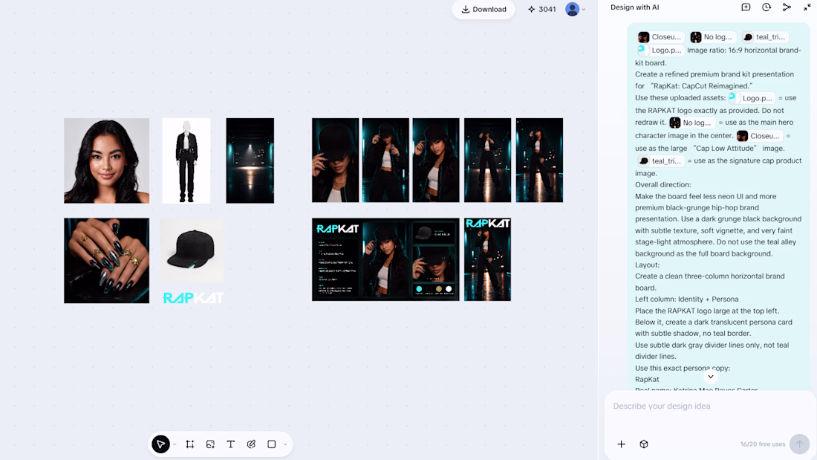817x460 pixels.
Task: Select the fifth generated image in top row
Action: click(539, 160)
